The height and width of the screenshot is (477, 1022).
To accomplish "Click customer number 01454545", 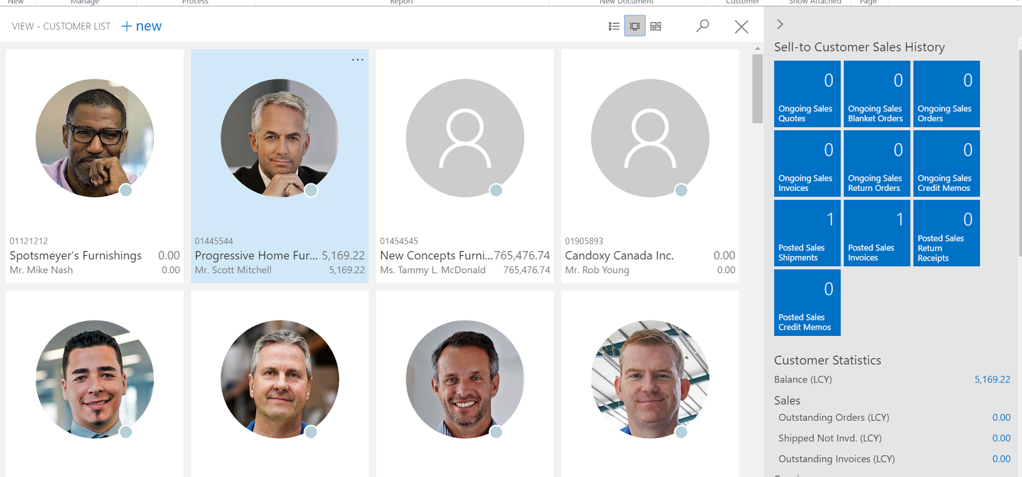I will pyautogui.click(x=399, y=241).
